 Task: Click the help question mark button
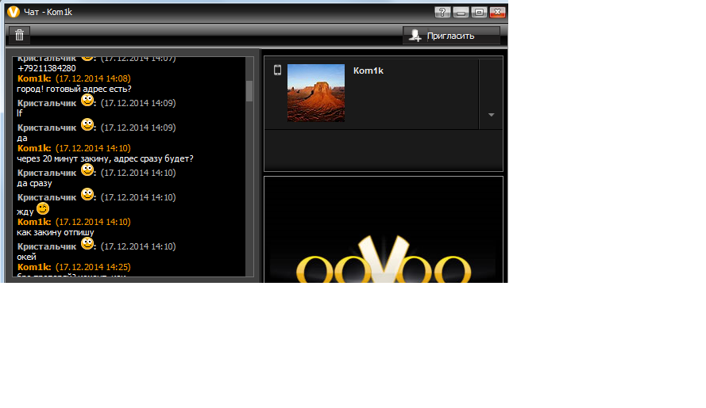coord(442,12)
